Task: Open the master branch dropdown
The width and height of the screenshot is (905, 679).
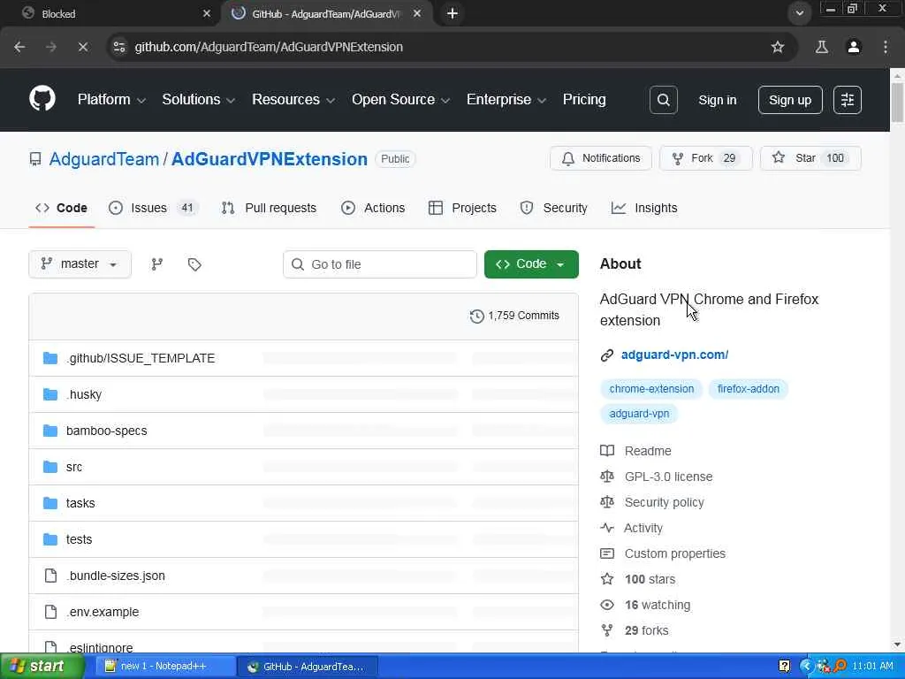Action: click(80, 263)
